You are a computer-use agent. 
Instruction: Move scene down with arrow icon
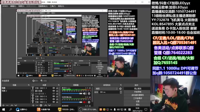[x=16, y=105]
